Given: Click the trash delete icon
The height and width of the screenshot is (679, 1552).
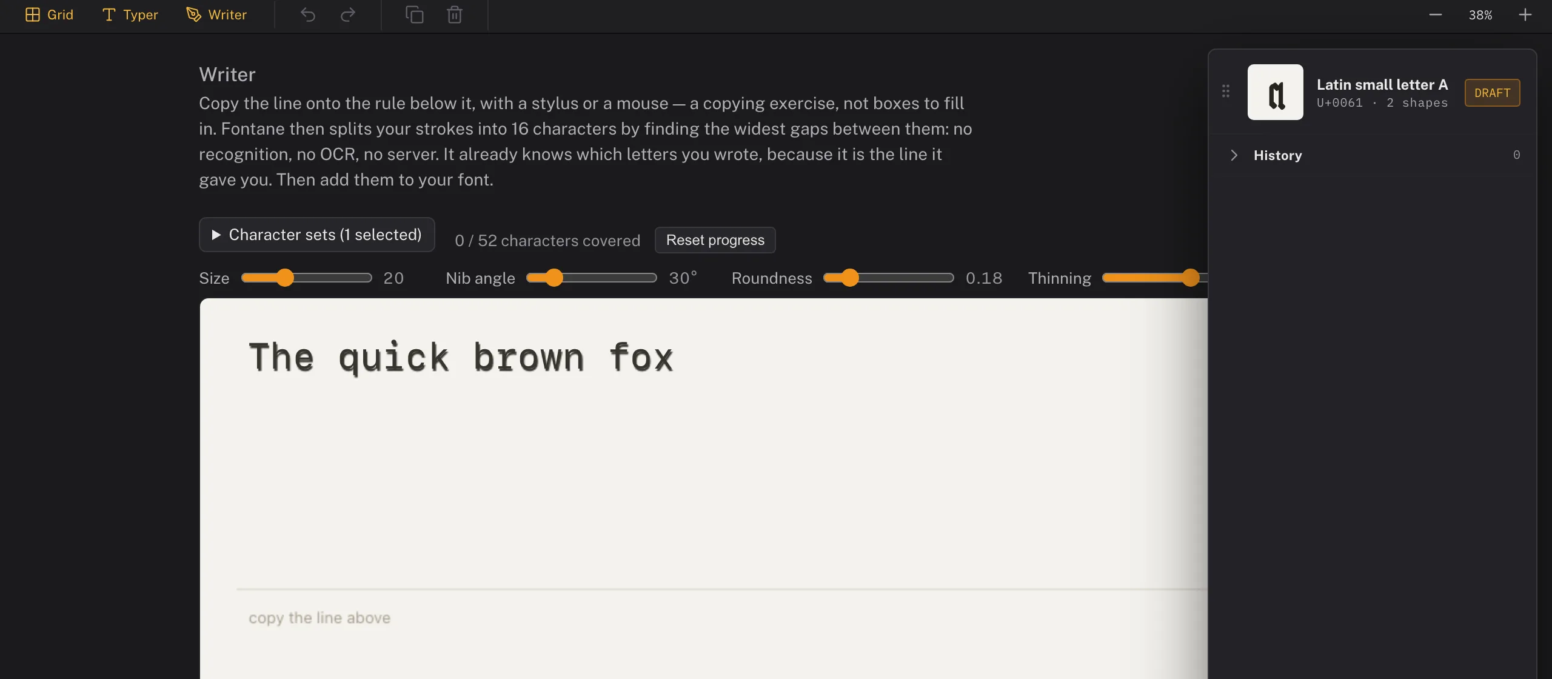Looking at the screenshot, I should (x=455, y=15).
